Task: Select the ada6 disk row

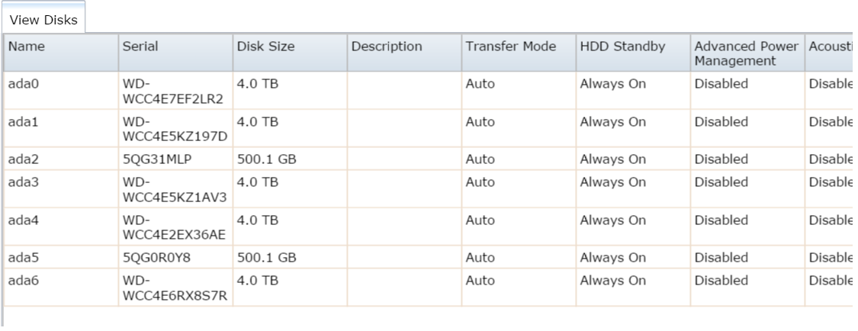Action: pos(23,281)
